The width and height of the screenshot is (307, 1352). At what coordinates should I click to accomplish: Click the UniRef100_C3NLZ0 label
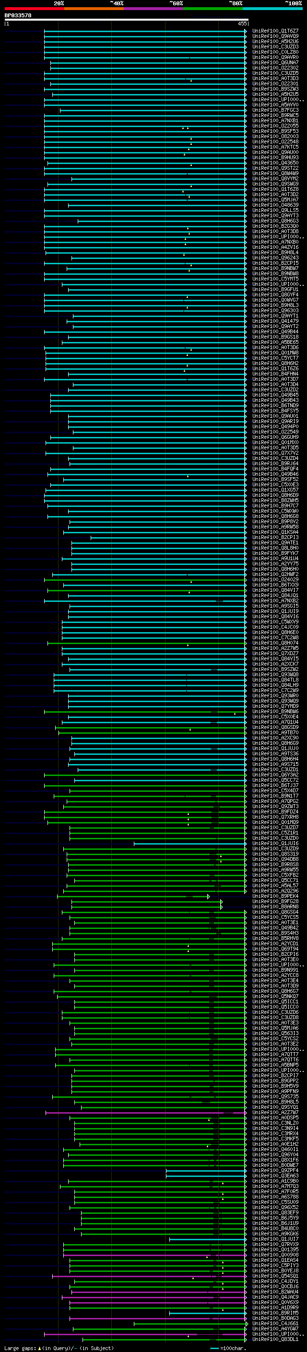point(275,1123)
